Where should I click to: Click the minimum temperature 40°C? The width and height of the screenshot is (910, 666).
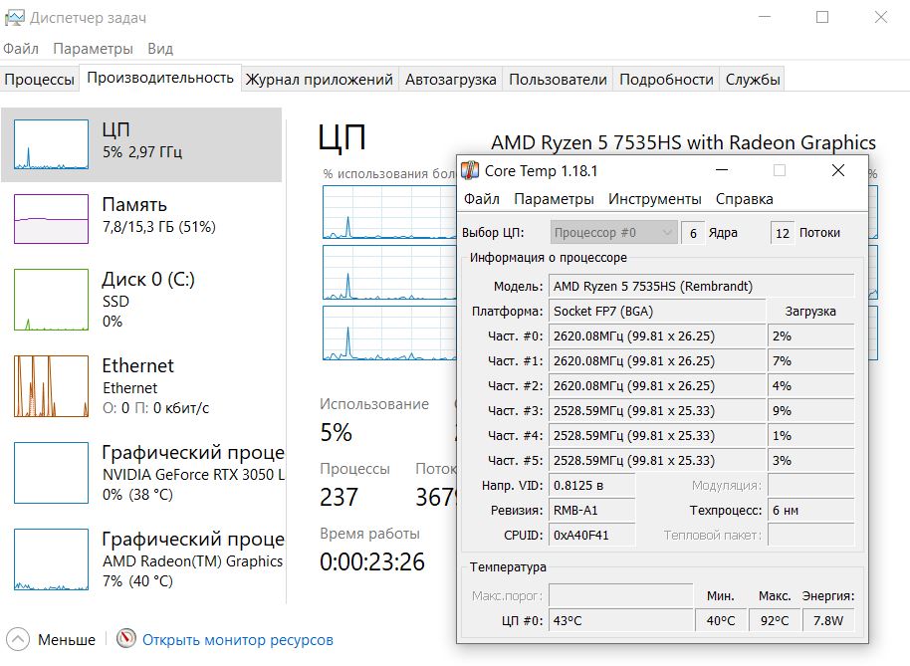(x=721, y=621)
